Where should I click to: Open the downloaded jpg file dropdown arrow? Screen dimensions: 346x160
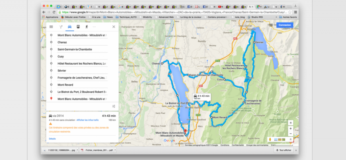click(77, 150)
